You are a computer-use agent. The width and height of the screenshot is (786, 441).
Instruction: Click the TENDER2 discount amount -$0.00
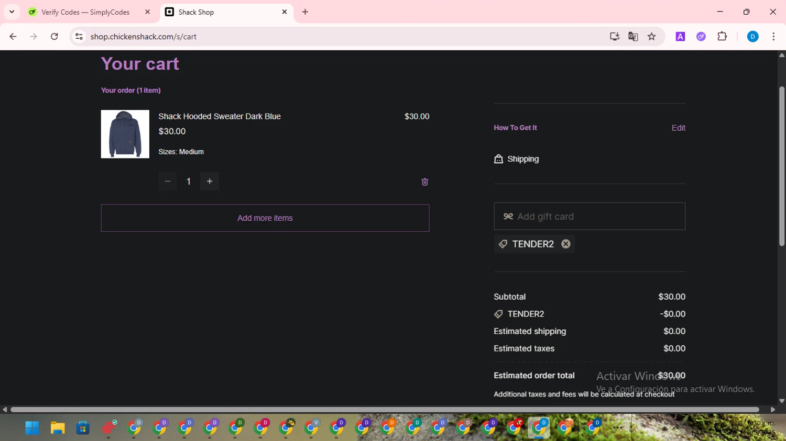coord(673,314)
